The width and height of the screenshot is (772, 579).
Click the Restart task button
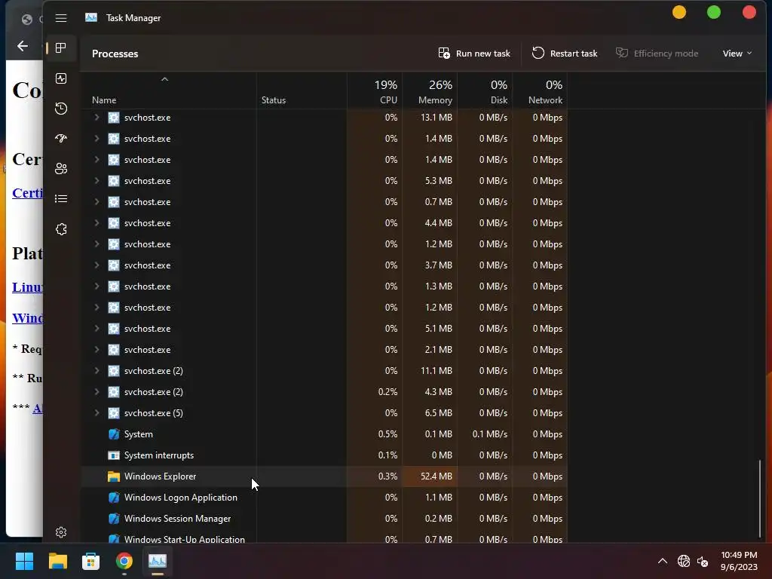565,54
